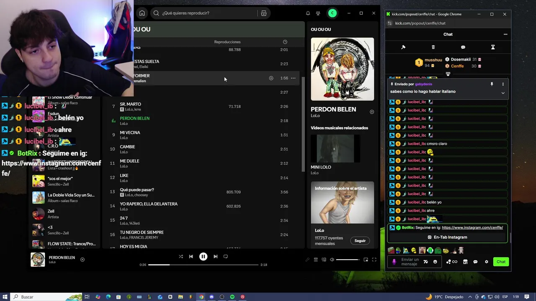Sort by the duration clock column header

[285, 42]
